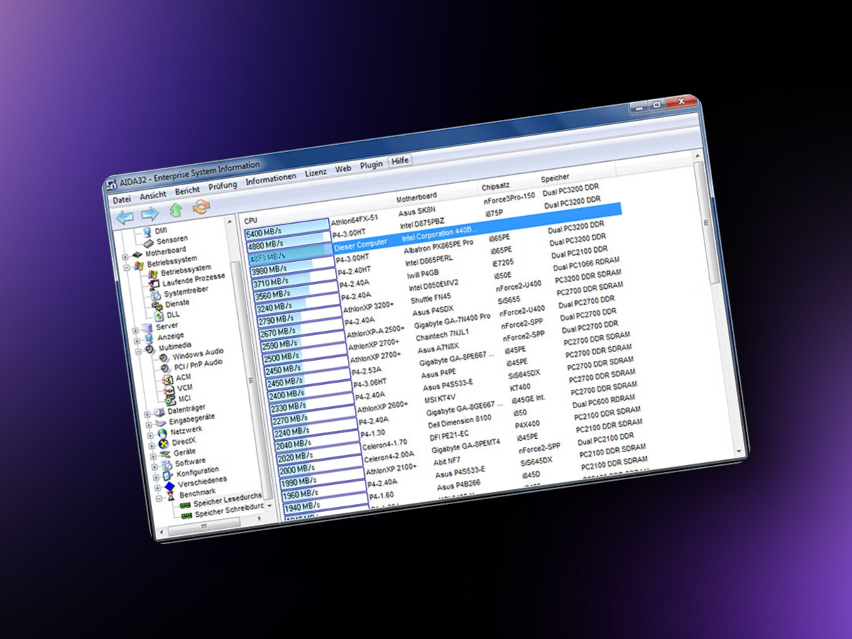The height and width of the screenshot is (639, 852).
Task: Collapse the Multimedia tree node
Action: click(x=138, y=351)
